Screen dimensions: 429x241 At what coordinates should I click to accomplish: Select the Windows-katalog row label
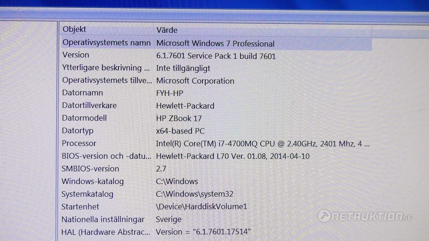point(93,181)
